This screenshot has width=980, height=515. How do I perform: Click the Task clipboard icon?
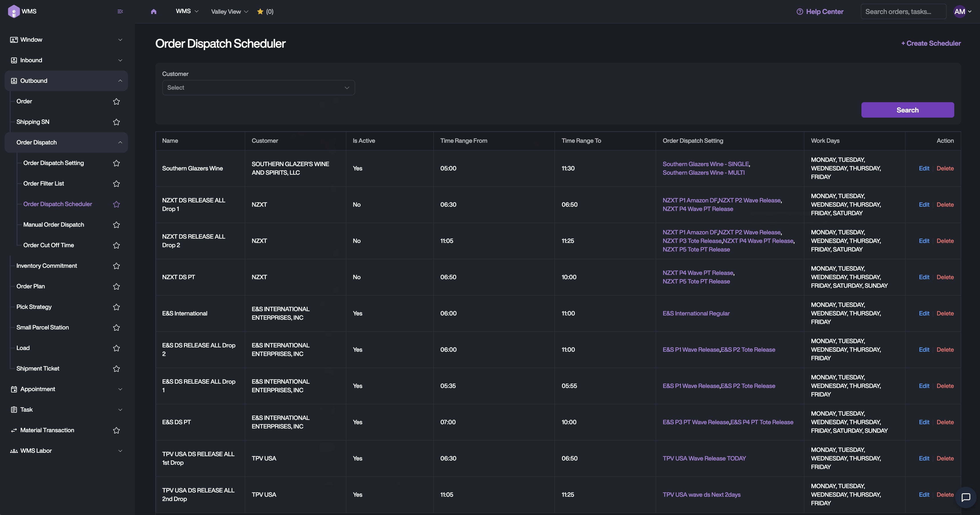pyautogui.click(x=14, y=409)
